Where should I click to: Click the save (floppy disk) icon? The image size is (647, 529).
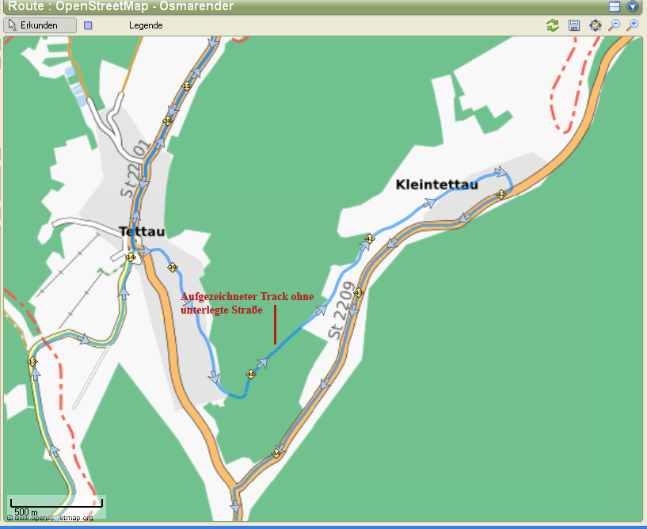click(x=574, y=25)
